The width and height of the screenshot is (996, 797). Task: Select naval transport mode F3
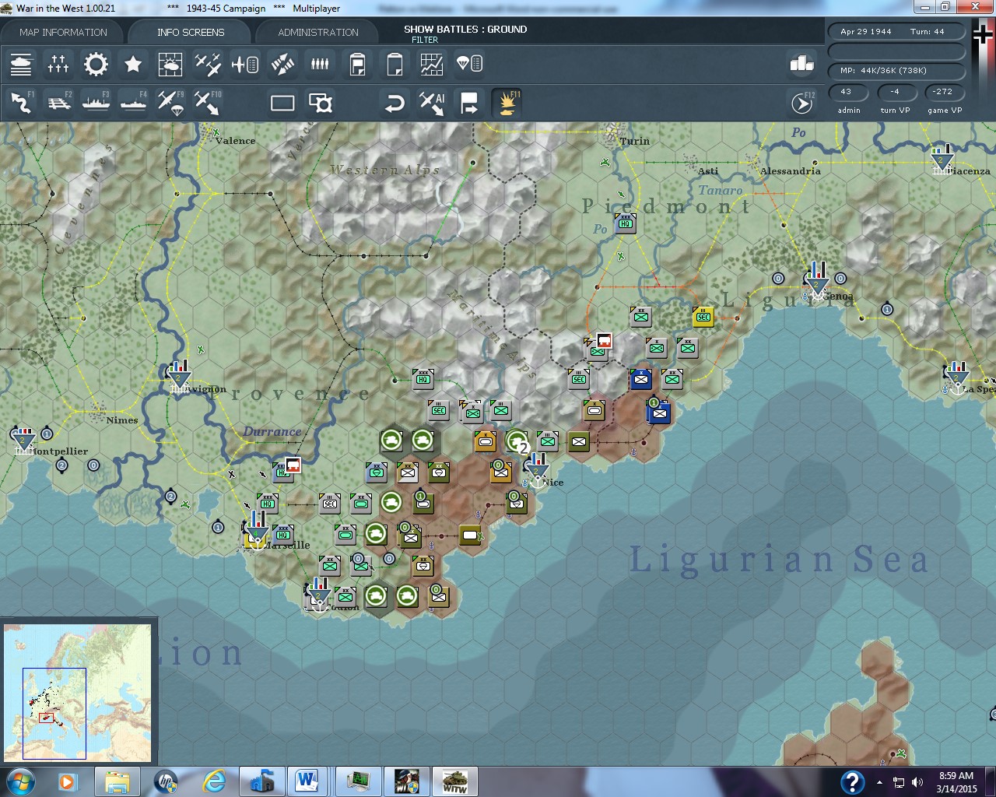point(96,103)
